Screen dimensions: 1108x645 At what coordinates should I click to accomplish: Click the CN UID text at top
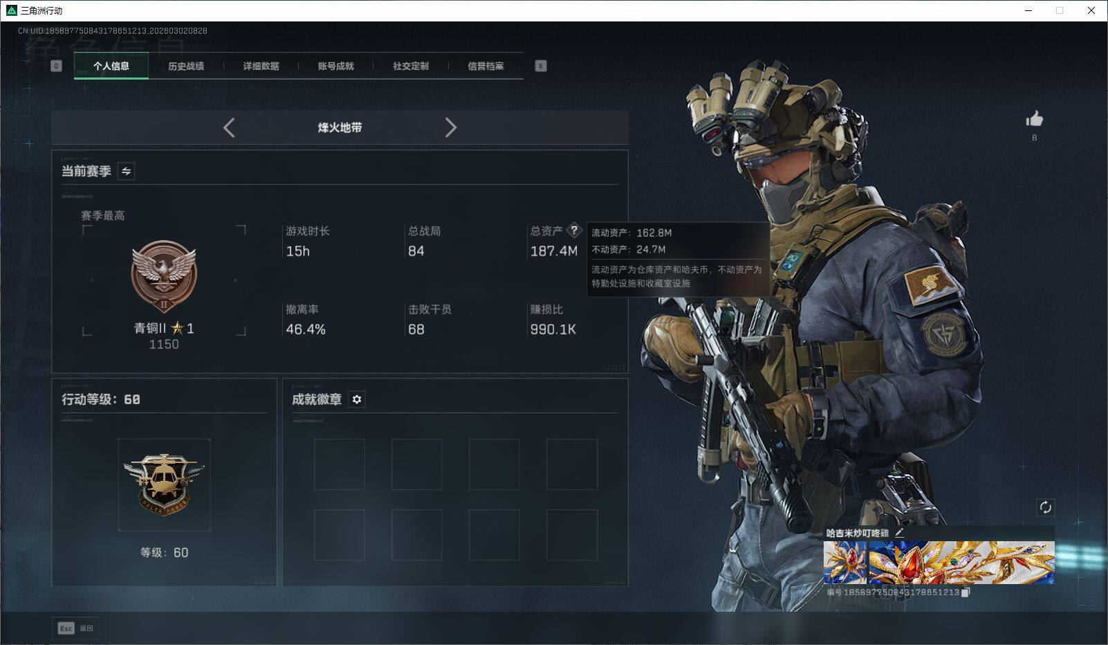pos(113,30)
